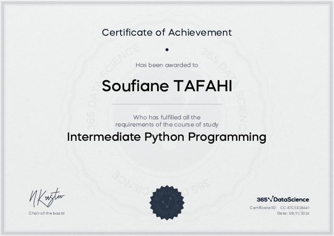Select the certificate ID value CC-87C5E28441
Screen dimensions: 334x236
(294, 208)
